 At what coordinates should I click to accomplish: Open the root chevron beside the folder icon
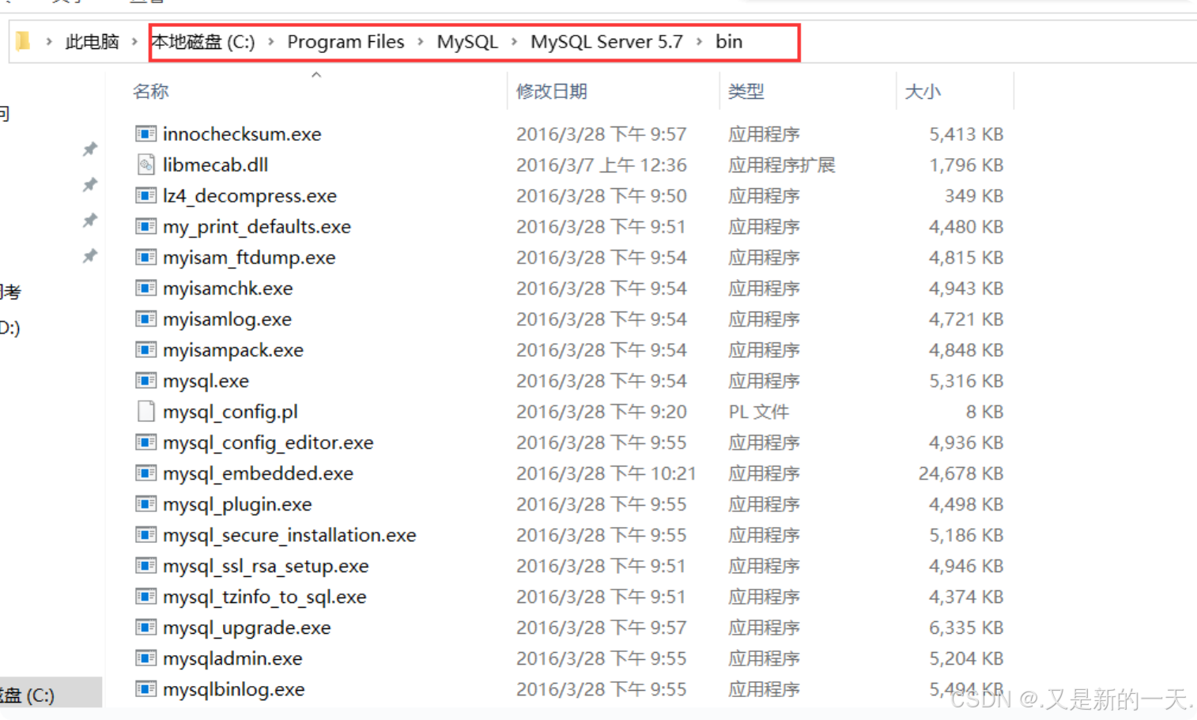tap(49, 41)
